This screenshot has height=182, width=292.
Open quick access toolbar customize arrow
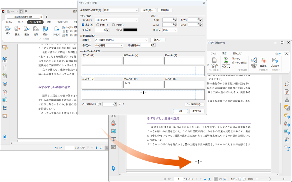(x=26, y=12)
